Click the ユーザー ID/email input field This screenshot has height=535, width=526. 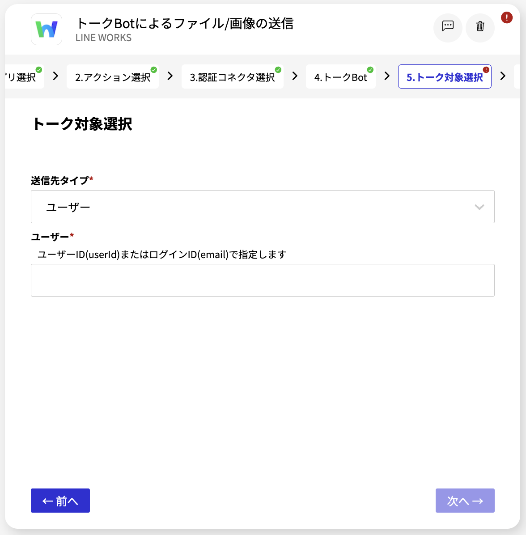[263, 280]
